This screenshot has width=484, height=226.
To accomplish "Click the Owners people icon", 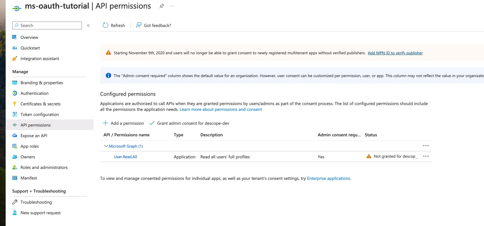I will (x=15, y=157).
